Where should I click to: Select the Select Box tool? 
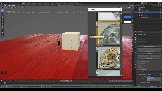pos(2,11)
